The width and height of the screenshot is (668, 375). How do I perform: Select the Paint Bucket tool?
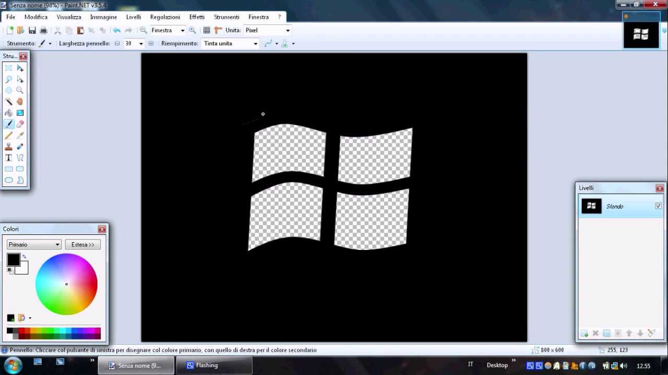click(x=9, y=113)
